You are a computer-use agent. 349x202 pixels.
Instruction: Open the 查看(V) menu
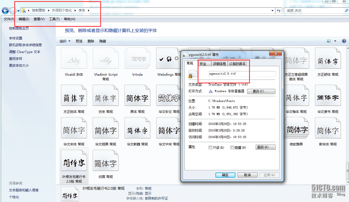coord(39,19)
